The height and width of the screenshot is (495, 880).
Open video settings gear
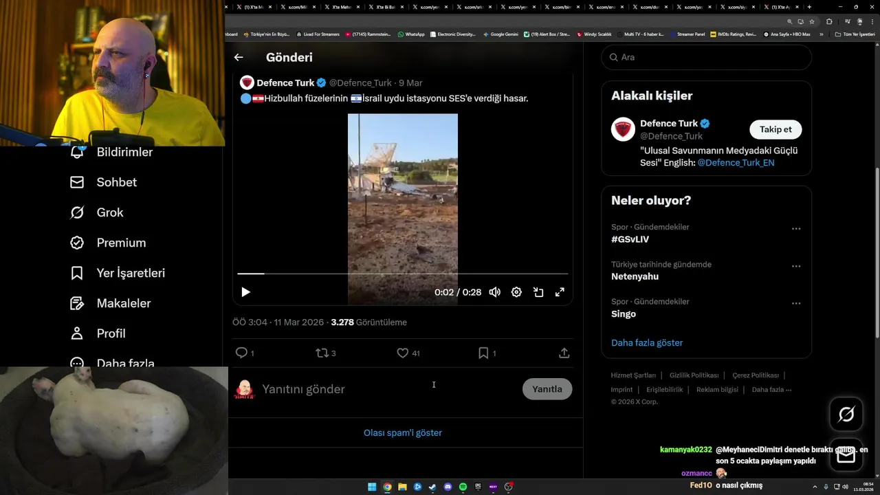[516, 292]
